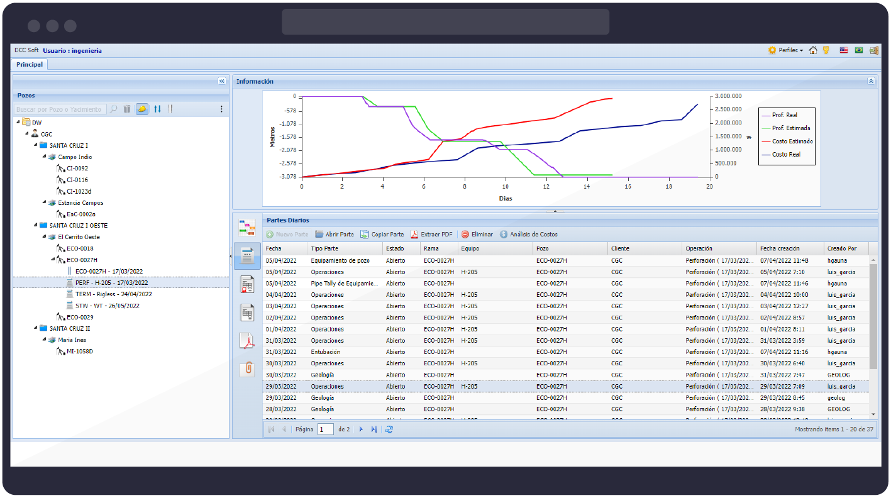This screenshot has height=498, width=891.
Task: Collapse the DW root tree node
Action: pos(18,121)
